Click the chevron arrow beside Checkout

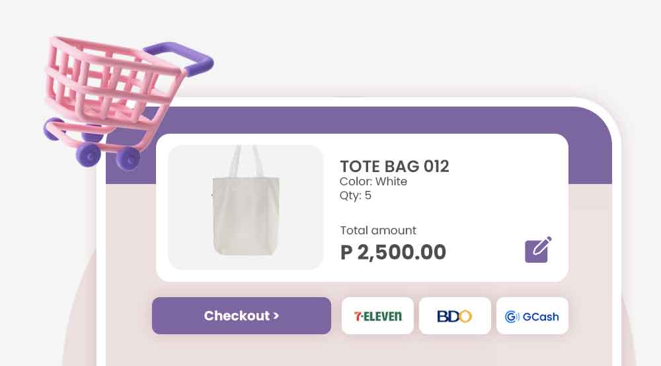click(x=276, y=316)
